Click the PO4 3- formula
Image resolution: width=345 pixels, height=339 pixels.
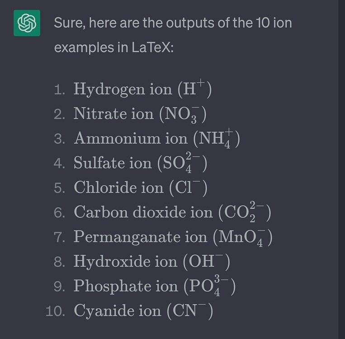210,286
